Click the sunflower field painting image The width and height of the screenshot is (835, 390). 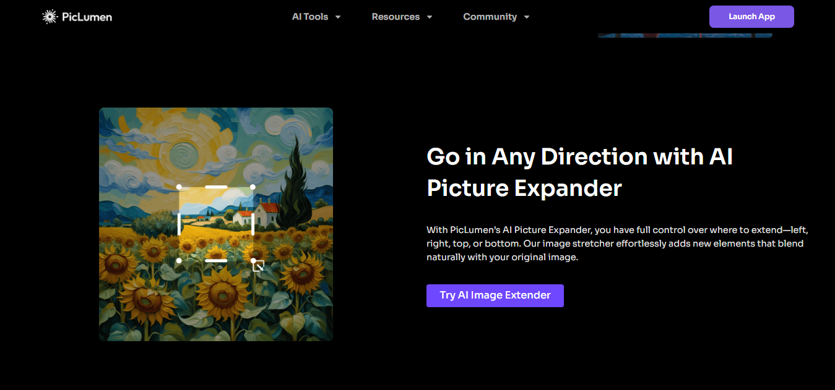pos(136,297)
